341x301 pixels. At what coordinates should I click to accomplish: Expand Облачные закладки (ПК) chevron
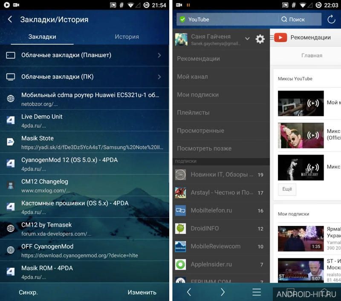[159, 77]
